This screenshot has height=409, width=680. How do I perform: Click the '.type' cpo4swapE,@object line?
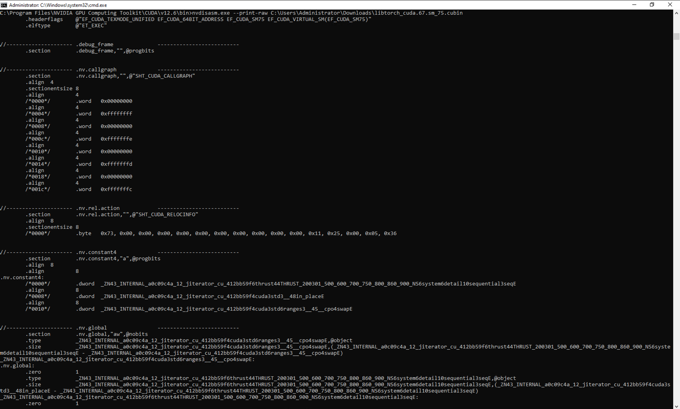coord(189,341)
